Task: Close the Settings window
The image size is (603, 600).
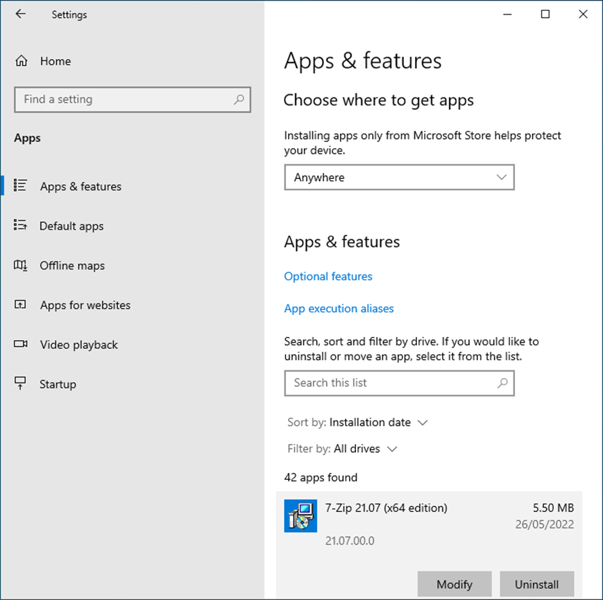Action: pos(583,14)
